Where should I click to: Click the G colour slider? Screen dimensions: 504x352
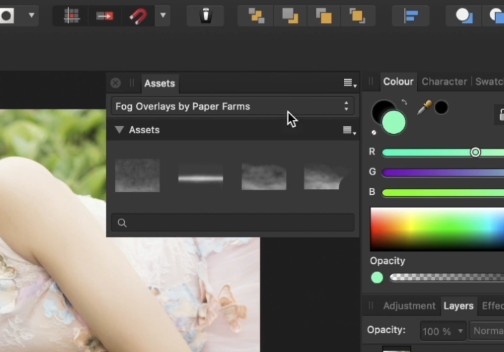[443, 172]
